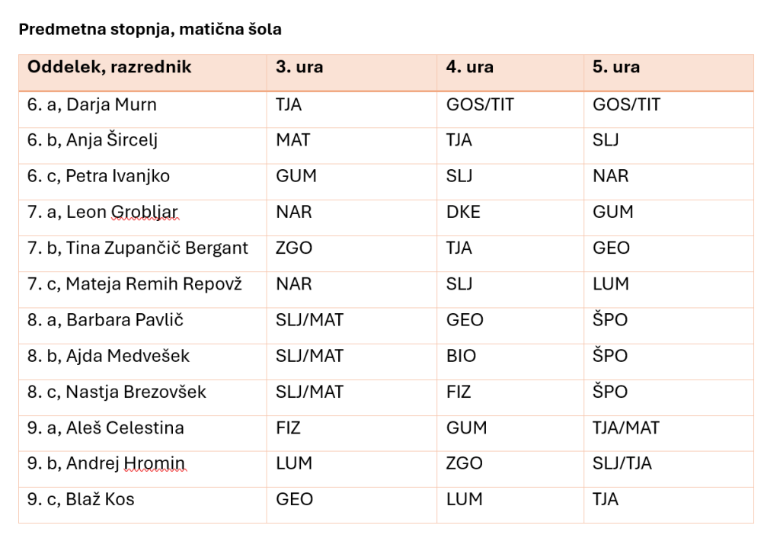Click misspelled word Grobljar in 7. a row
This screenshot has width=780, height=538.
144,212
